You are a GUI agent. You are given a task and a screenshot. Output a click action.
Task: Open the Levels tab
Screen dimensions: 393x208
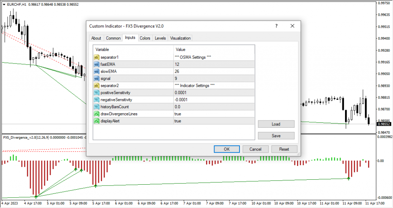(160, 38)
